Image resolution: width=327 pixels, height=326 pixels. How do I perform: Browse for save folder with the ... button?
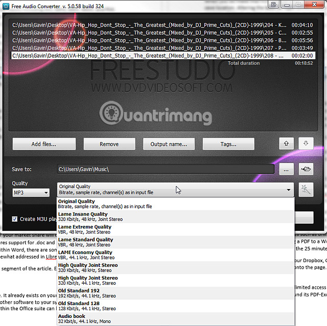286,169
